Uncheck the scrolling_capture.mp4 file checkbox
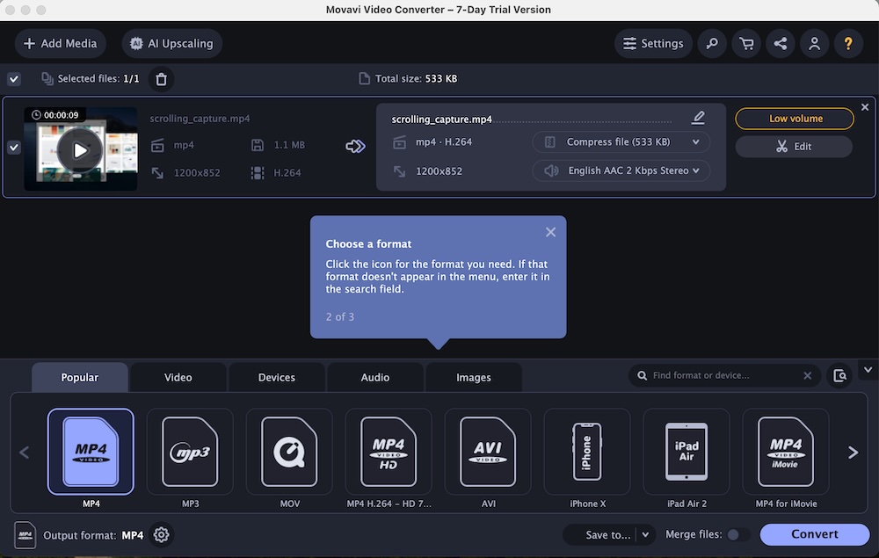Screen dimensions: 879x558 point(14,148)
